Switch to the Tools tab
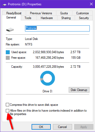Screen dimensions: 95x132 (28, 18)
